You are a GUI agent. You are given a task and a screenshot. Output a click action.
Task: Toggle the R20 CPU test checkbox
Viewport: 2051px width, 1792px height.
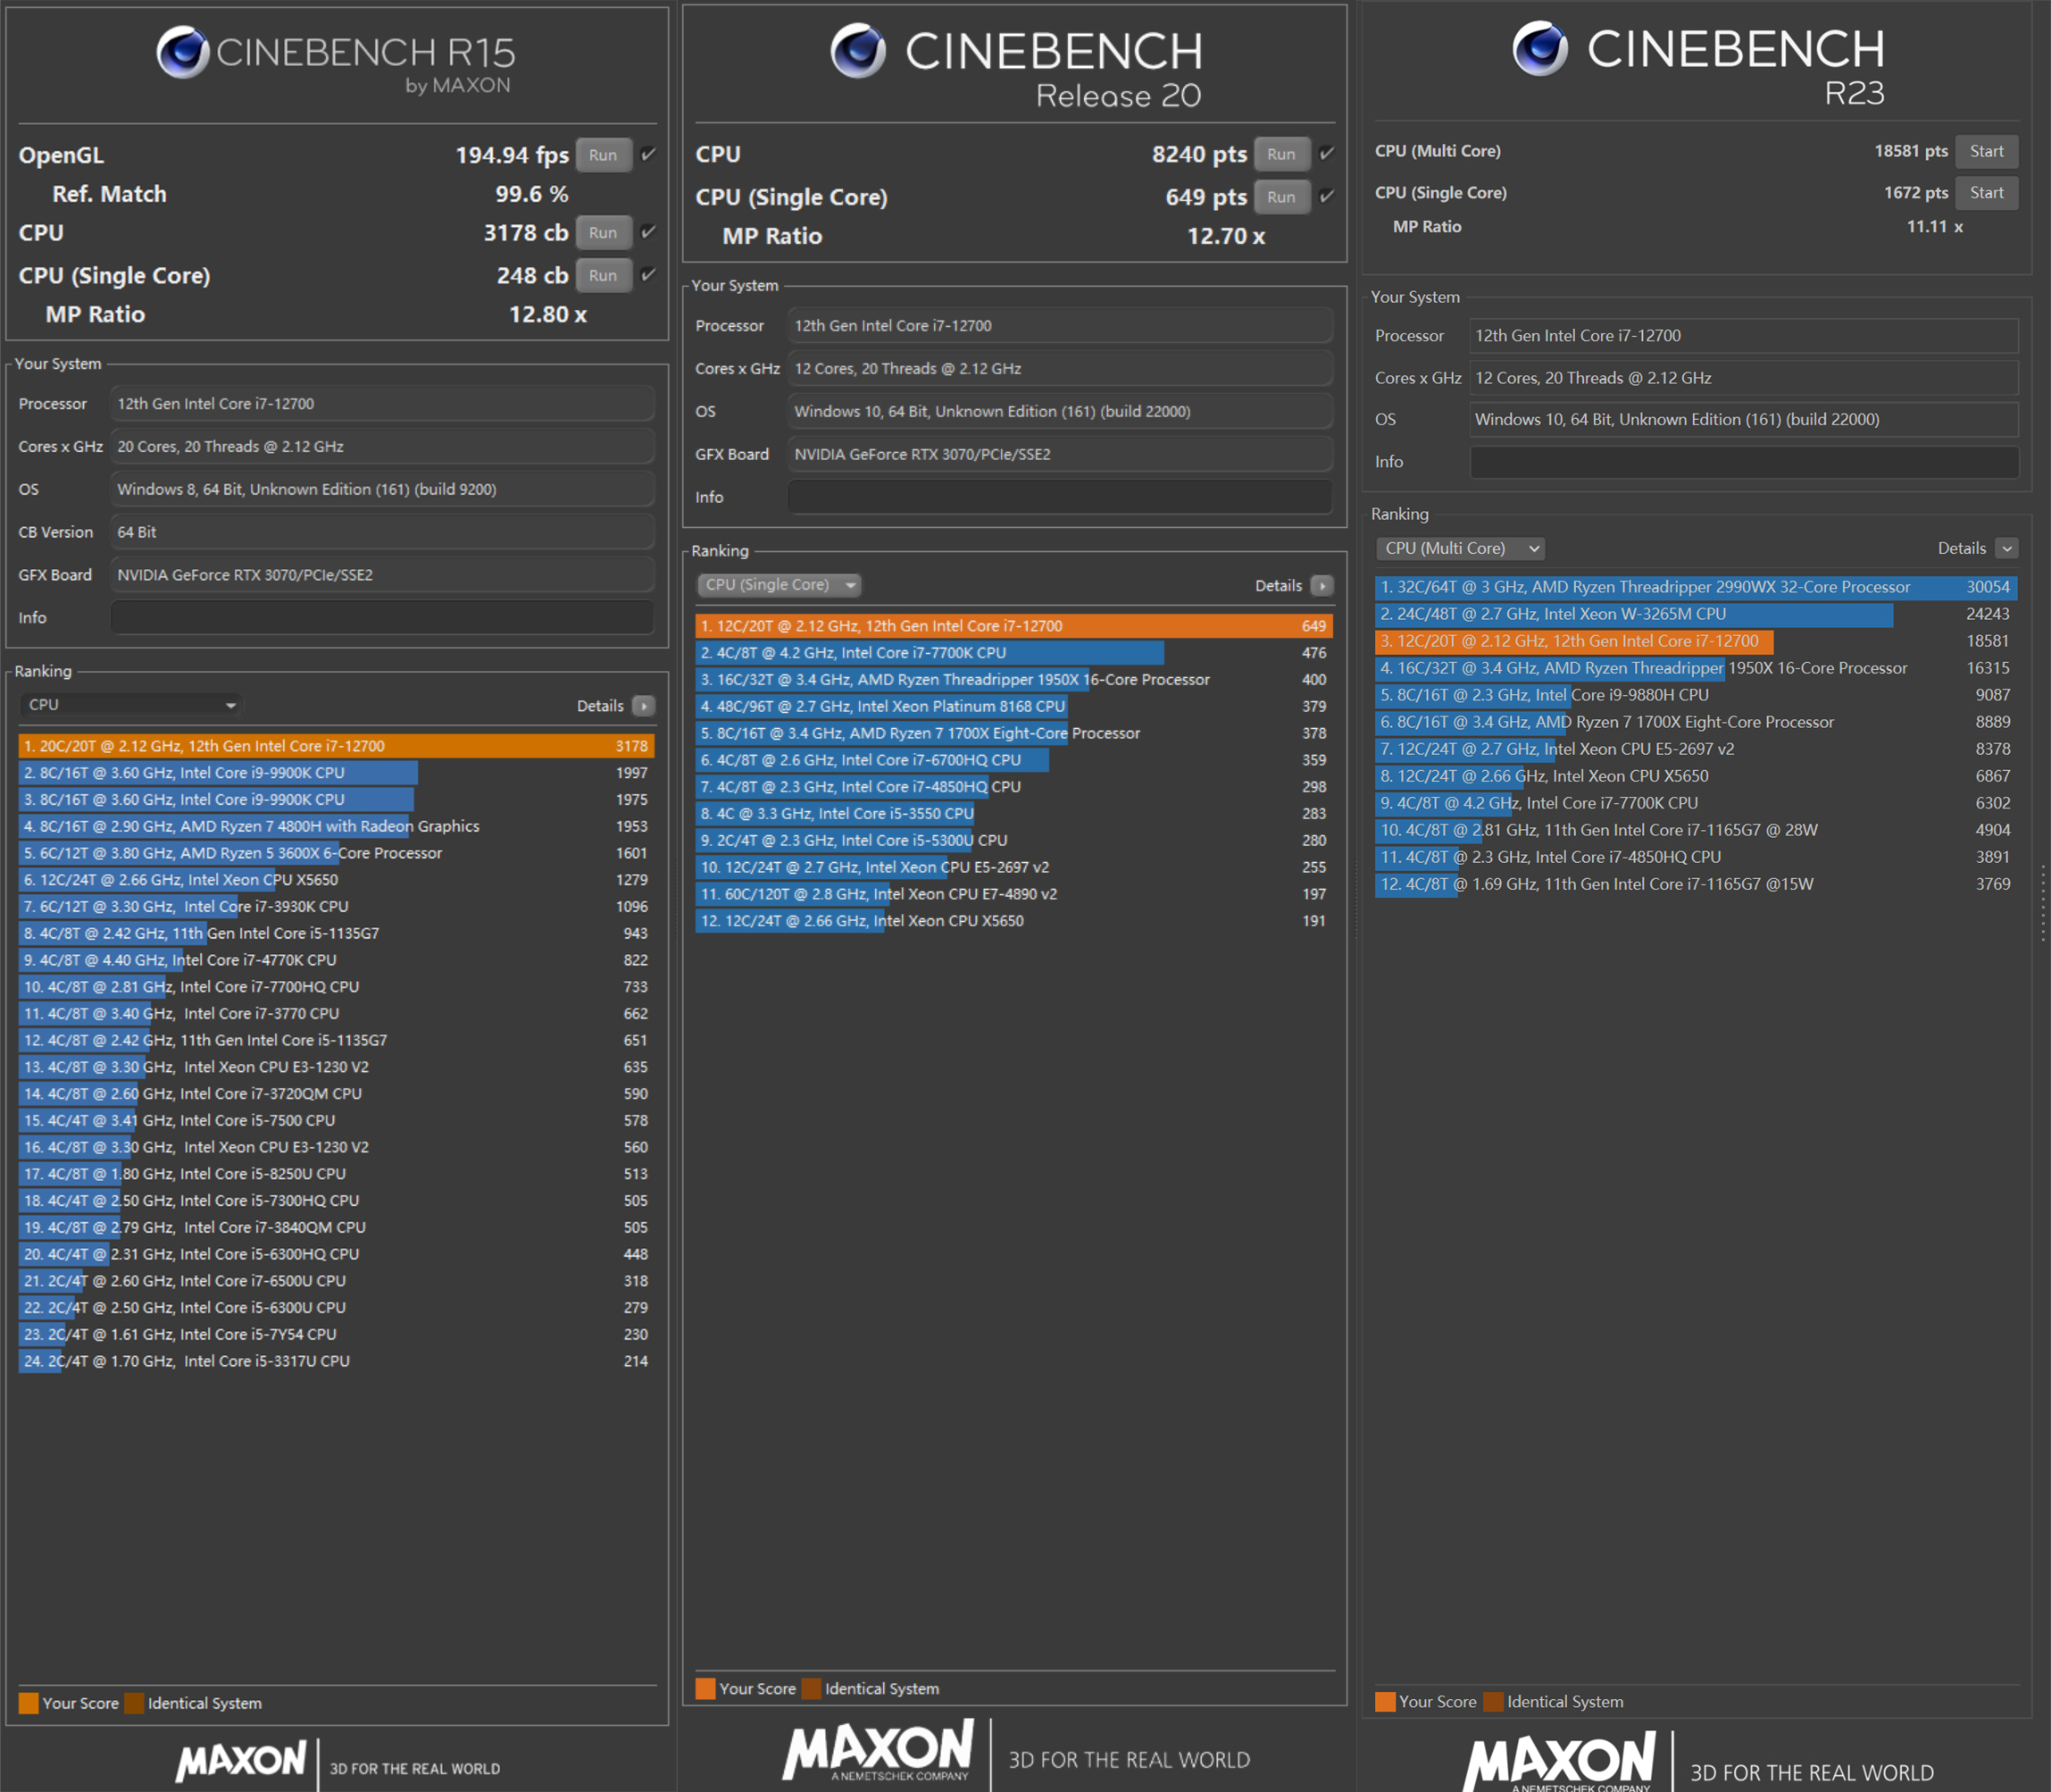point(1326,153)
